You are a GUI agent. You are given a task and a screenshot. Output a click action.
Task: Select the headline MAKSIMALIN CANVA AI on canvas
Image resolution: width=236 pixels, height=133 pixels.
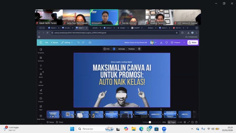click(x=122, y=68)
